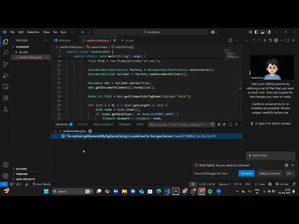Image resolution: width=299 pixels, height=224 pixels.
Task: Open the Remote Explorer view
Action: coord(6,87)
